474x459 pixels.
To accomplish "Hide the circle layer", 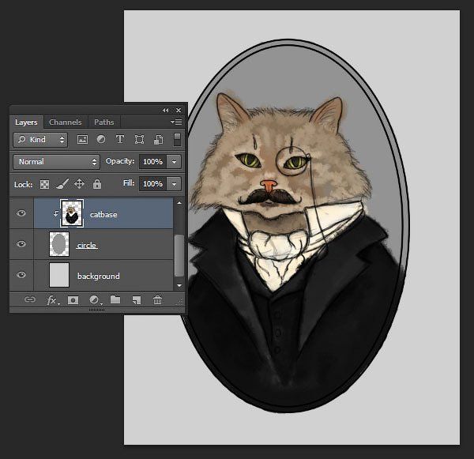I will (21, 244).
